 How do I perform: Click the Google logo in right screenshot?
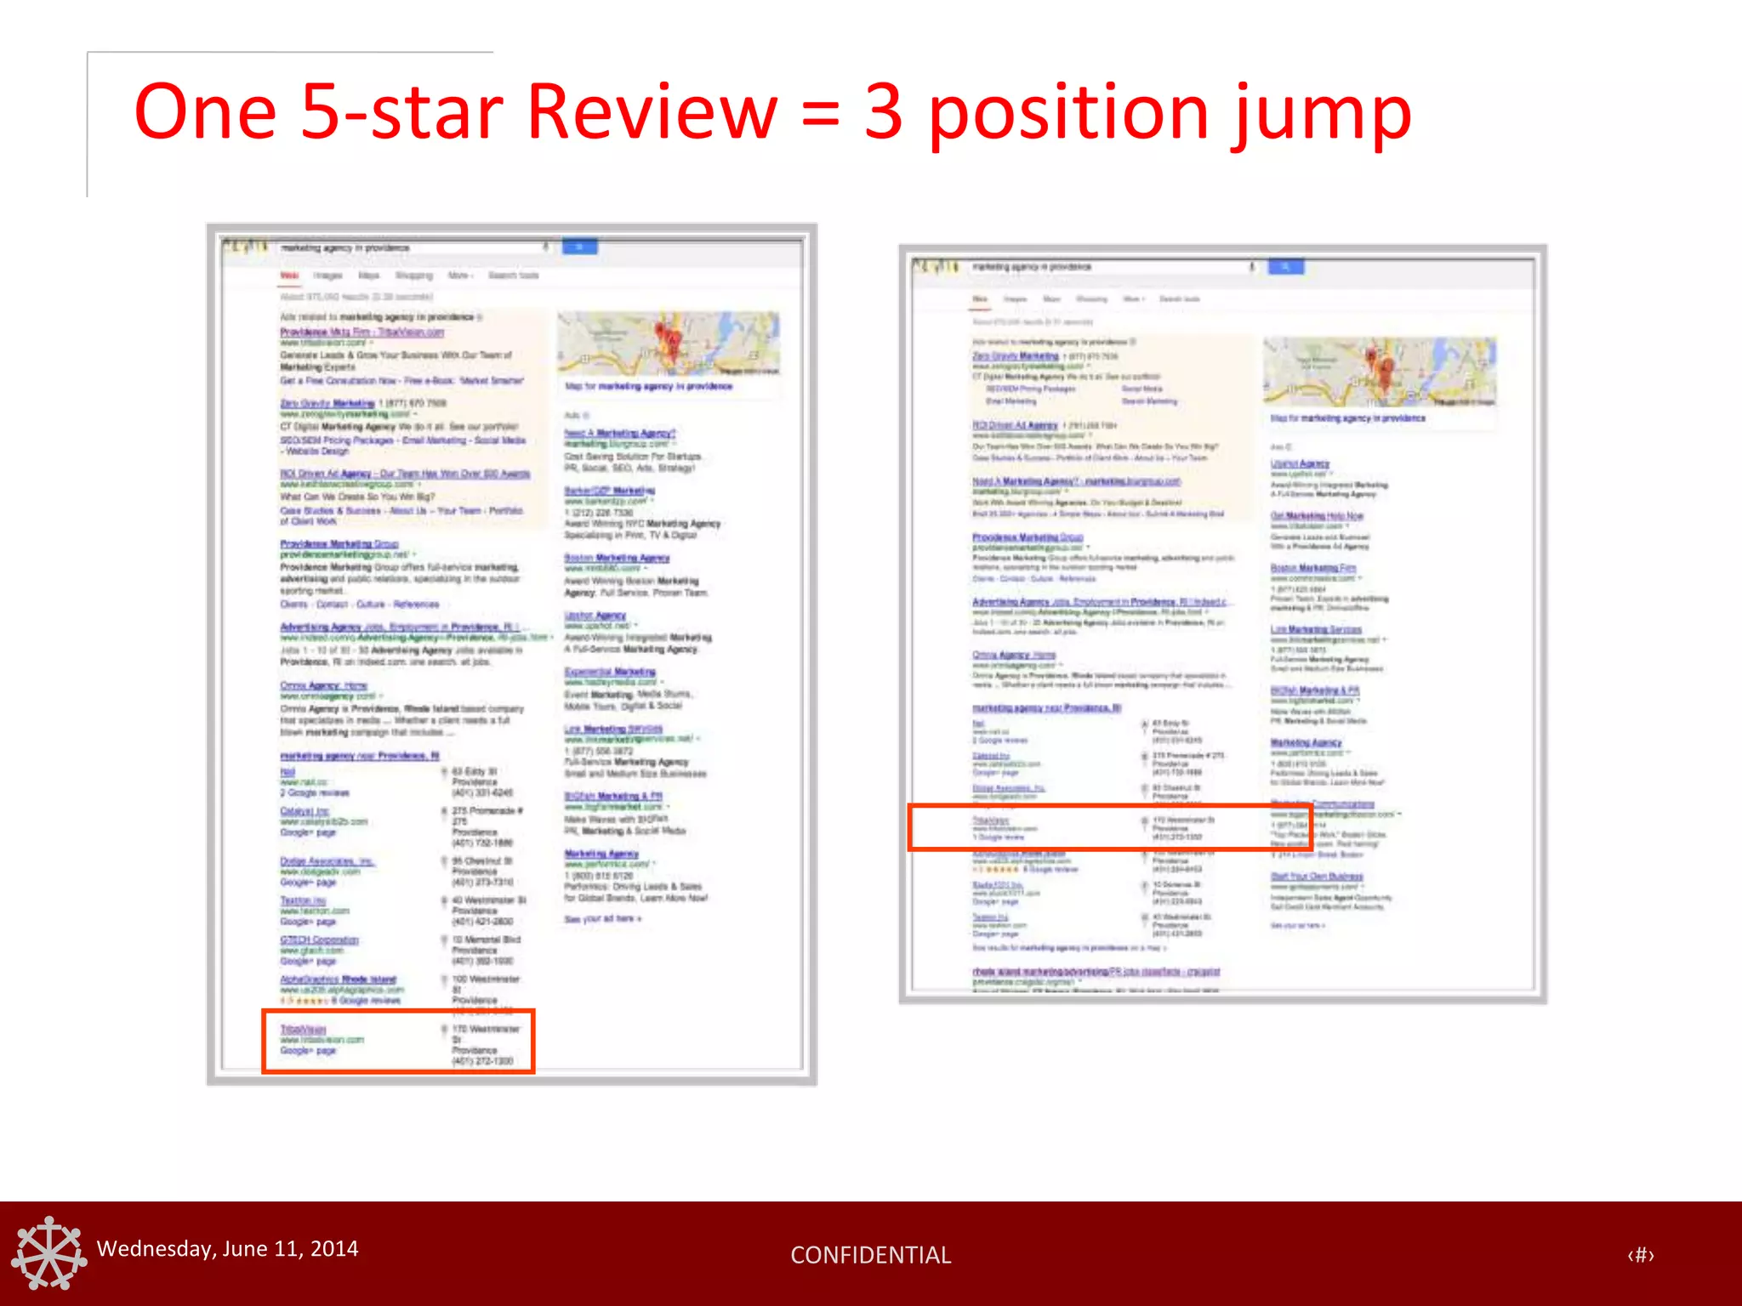(x=936, y=267)
